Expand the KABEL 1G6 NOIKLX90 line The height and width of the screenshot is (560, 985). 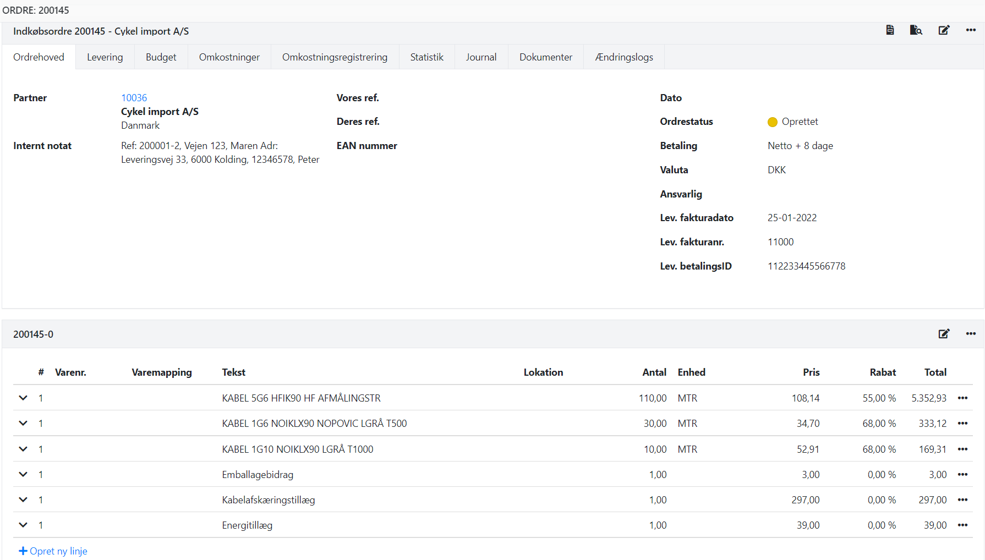tap(23, 423)
